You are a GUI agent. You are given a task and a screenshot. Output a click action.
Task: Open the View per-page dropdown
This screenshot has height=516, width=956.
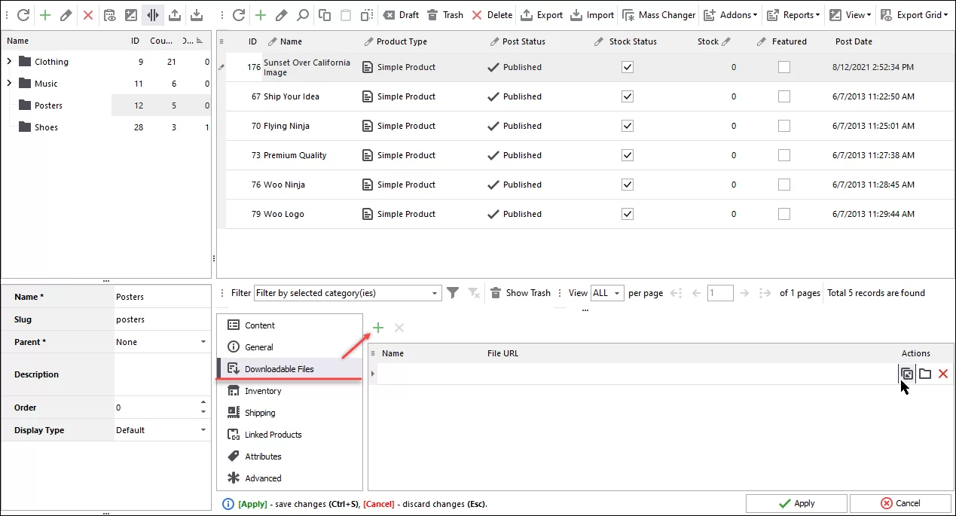(606, 292)
